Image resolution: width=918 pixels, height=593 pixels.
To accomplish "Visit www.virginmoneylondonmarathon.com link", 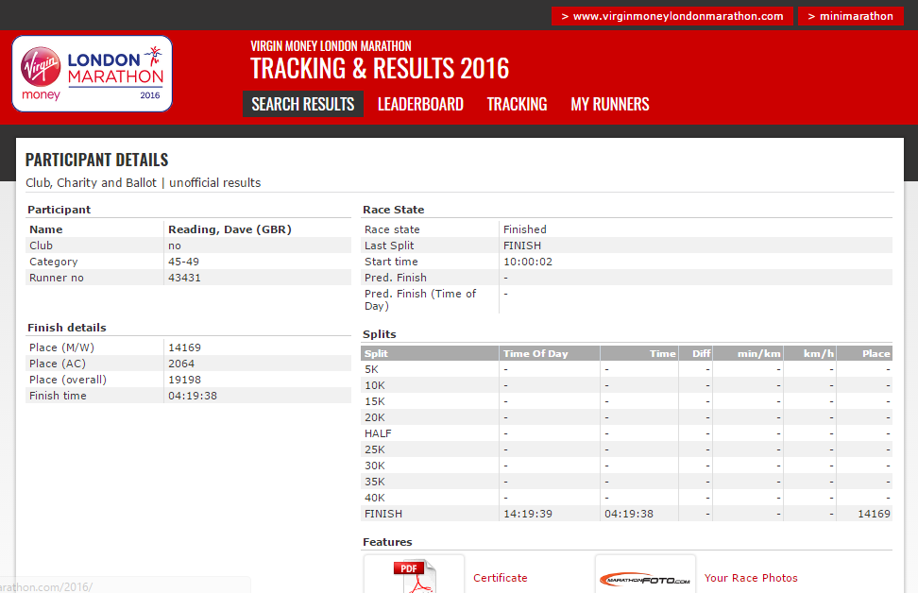I will (672, 16).
